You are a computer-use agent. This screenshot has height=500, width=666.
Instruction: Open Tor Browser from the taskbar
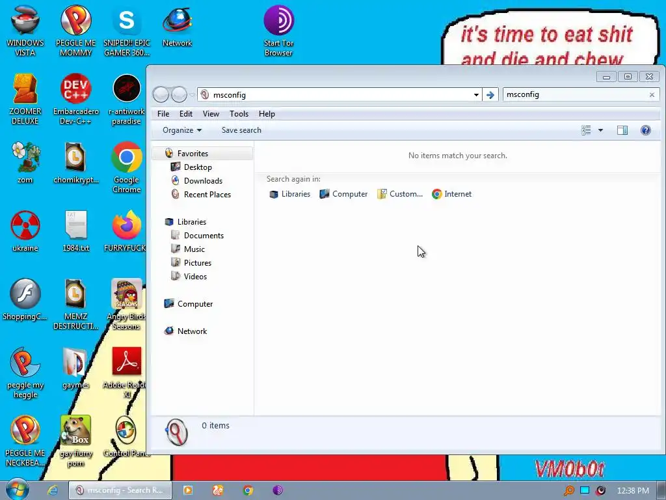click(x=277, y=490)
